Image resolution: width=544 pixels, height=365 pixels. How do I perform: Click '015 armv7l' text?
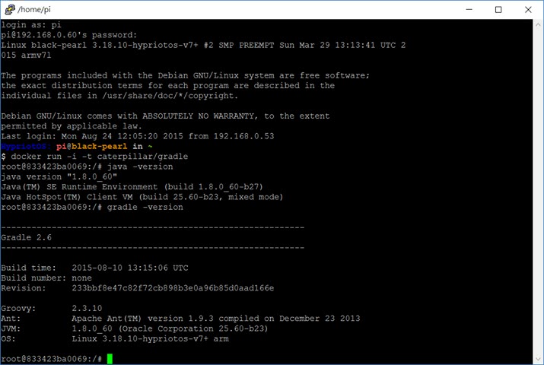pyautogui.click(x=26, y=55)
